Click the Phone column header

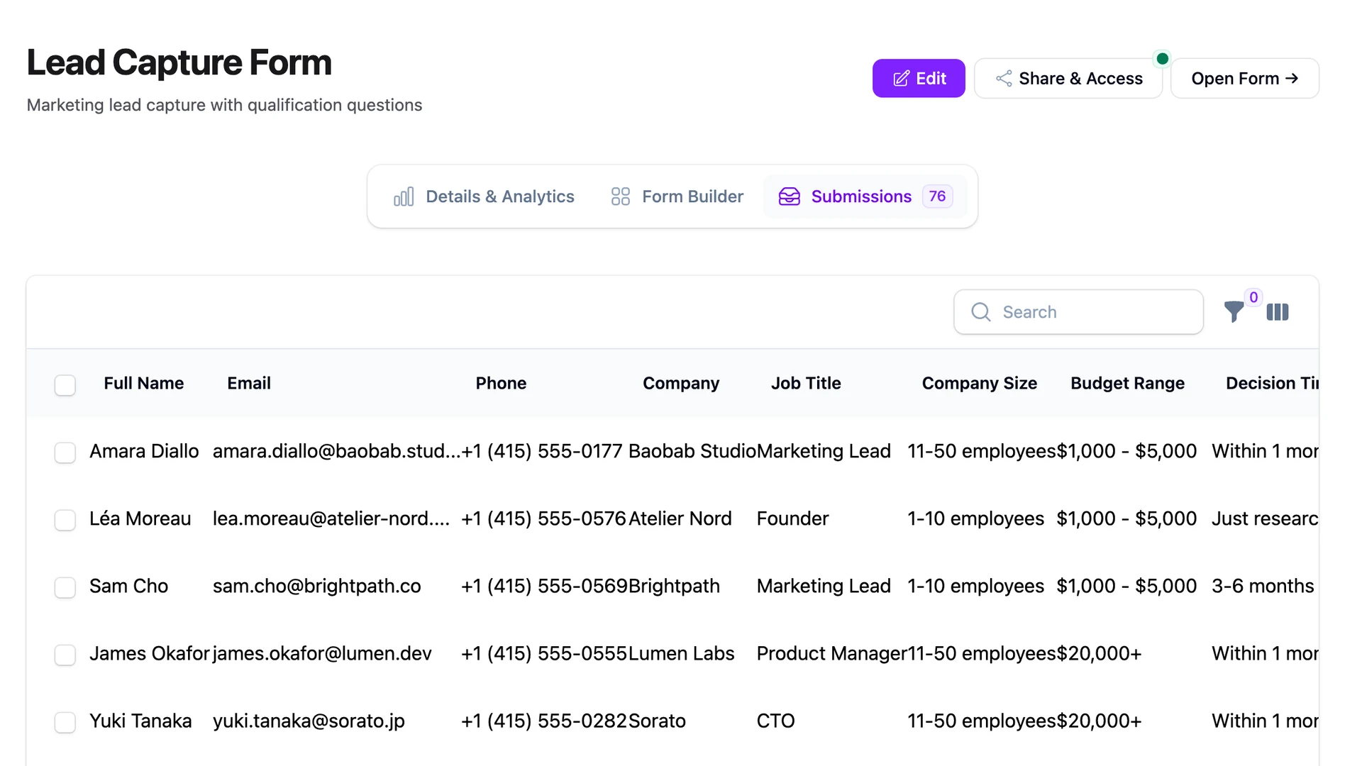501,383
